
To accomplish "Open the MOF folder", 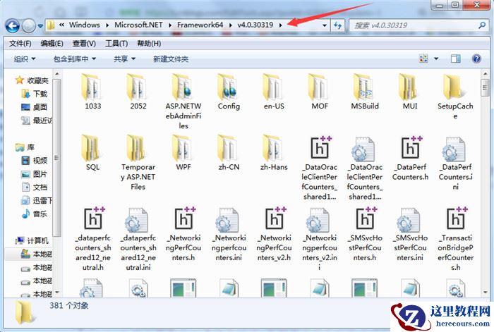I will 320,92.
